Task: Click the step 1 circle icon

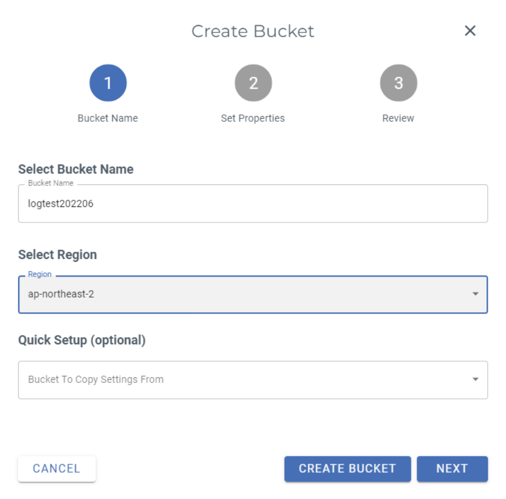Action: tap(108, 83)
